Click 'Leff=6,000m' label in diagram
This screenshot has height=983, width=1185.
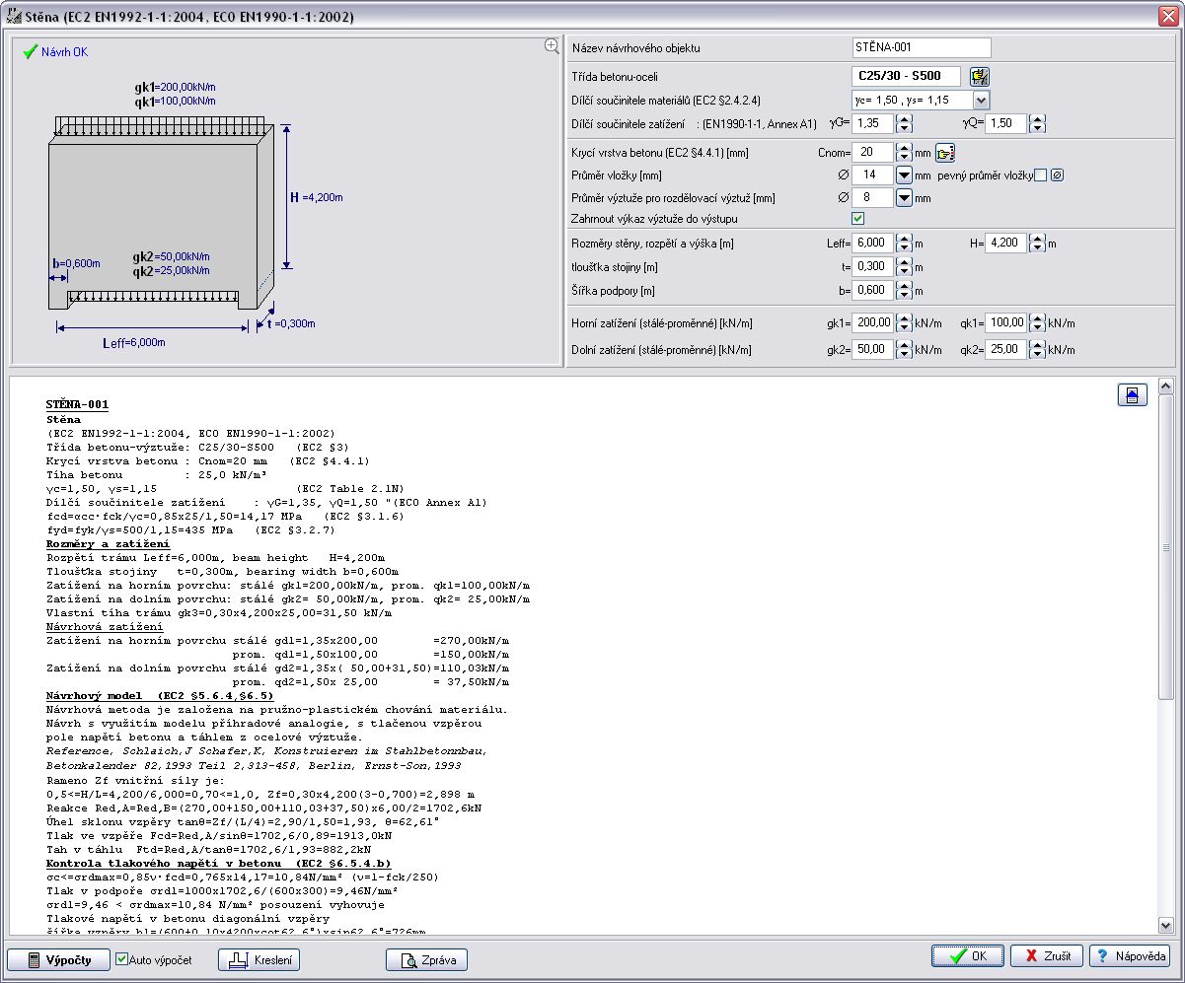coord(134,343)
